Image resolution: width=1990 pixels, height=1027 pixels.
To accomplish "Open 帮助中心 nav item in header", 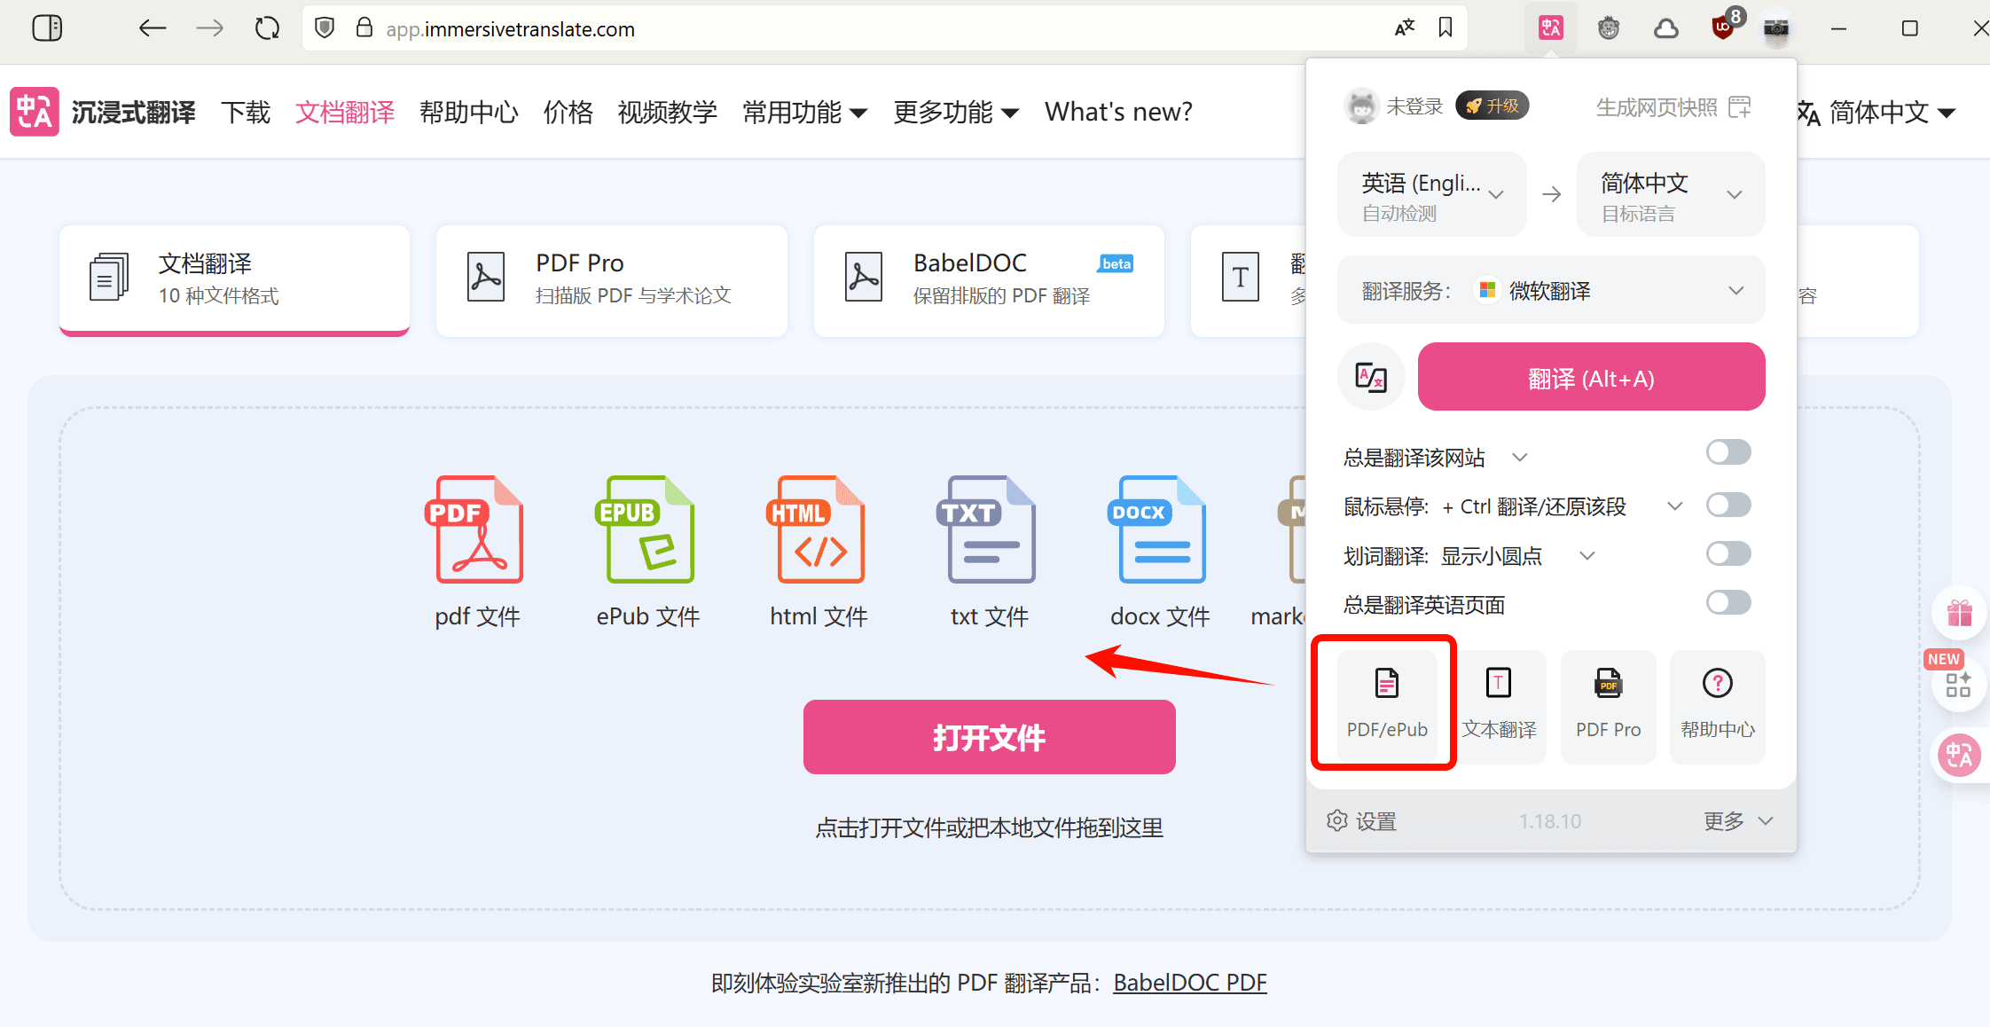I will click(469, 112).
